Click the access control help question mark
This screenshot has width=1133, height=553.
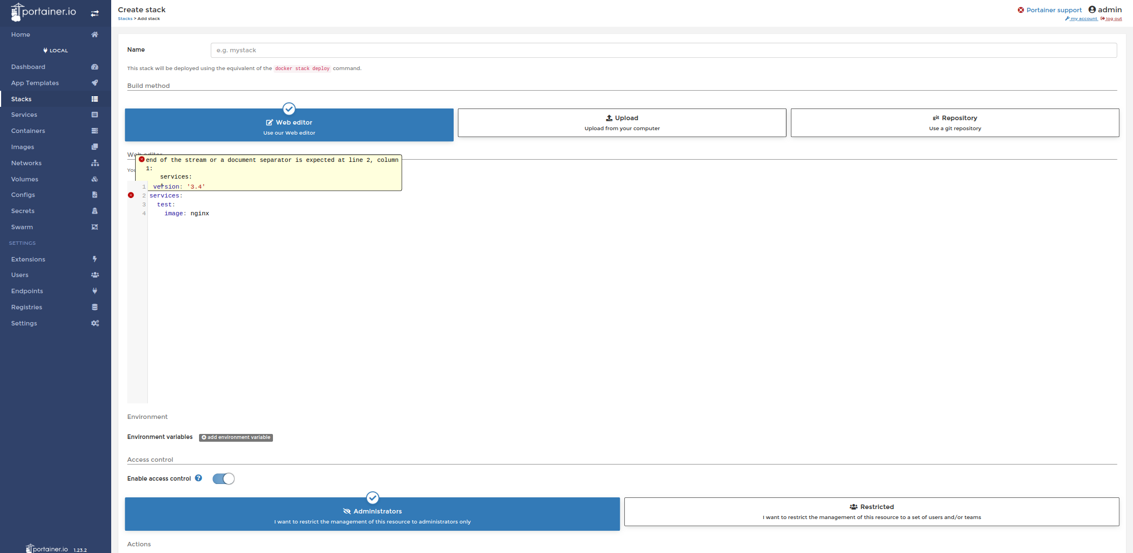pos(198,478)
